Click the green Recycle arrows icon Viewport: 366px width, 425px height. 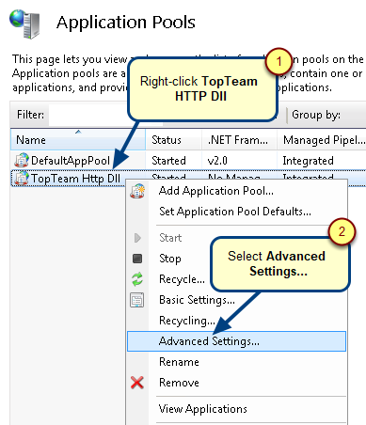tap(137, 279)
